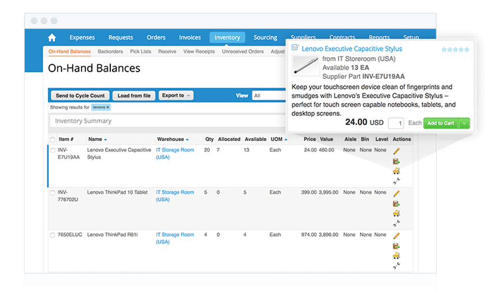Click the star rating in stylus popup
Viewport: 500px width, 306px height.
[455, 49]
